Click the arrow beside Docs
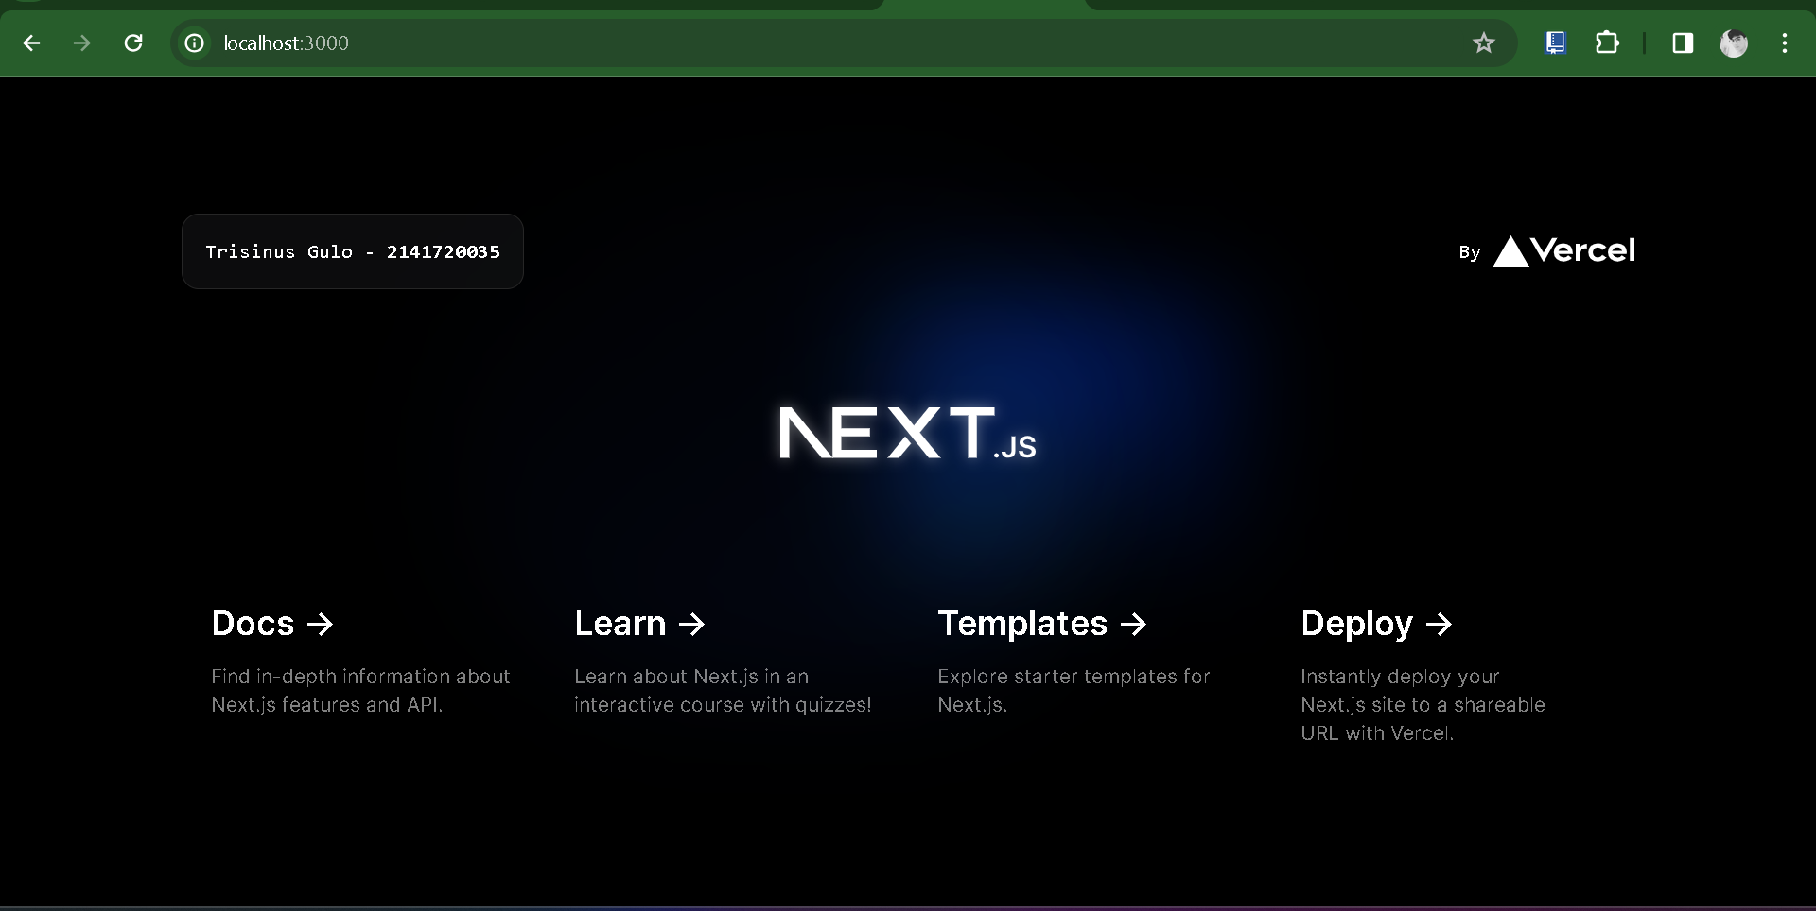 pyautogui.click(x=321, y=624)
